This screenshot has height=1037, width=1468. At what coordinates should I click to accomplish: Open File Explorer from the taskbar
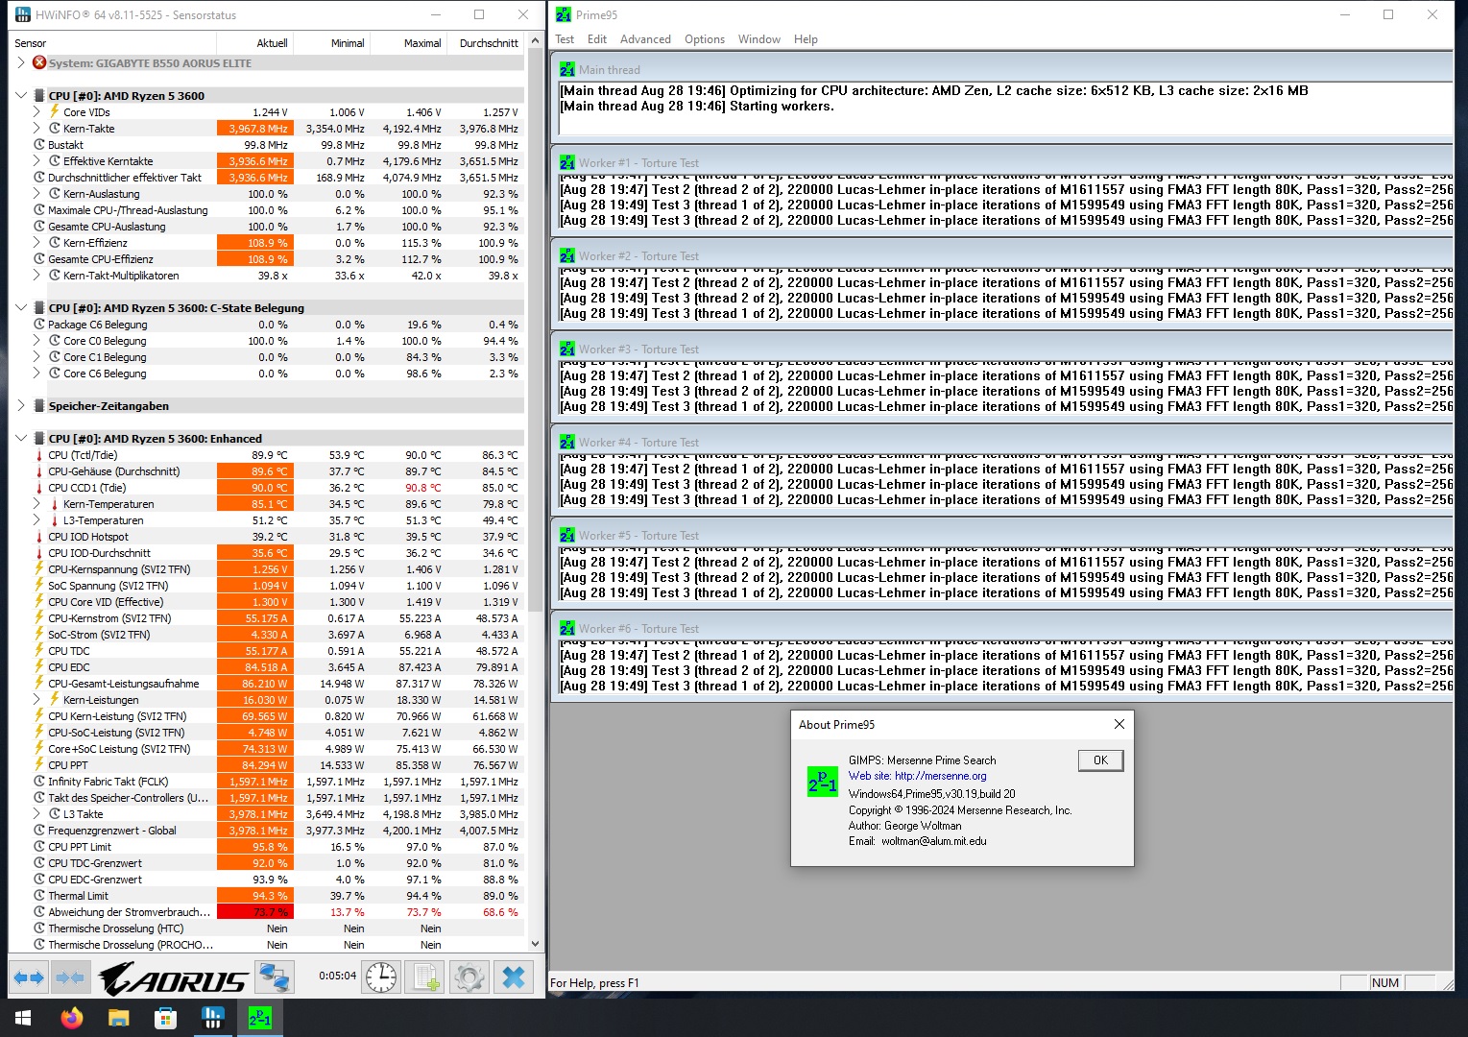point(118,1018)
